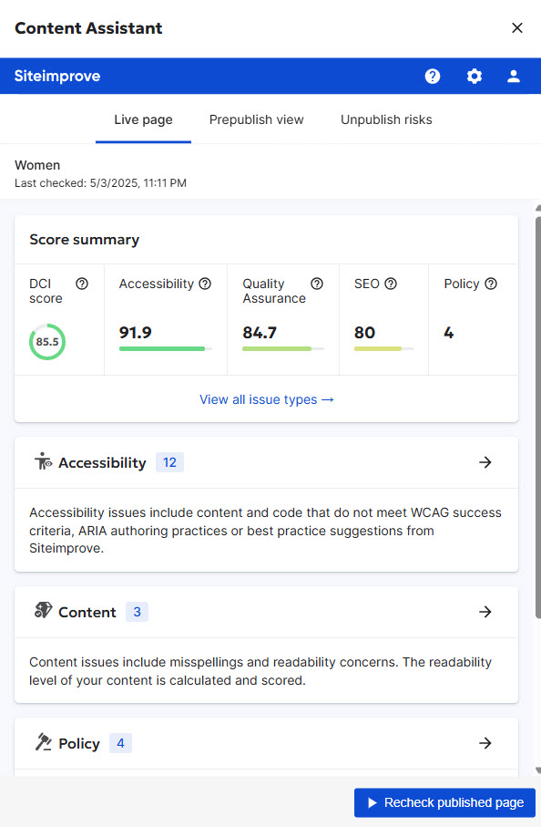Click Accessibility score help icon
Screen dimensions: 541x827
click(x=205, y=284)
